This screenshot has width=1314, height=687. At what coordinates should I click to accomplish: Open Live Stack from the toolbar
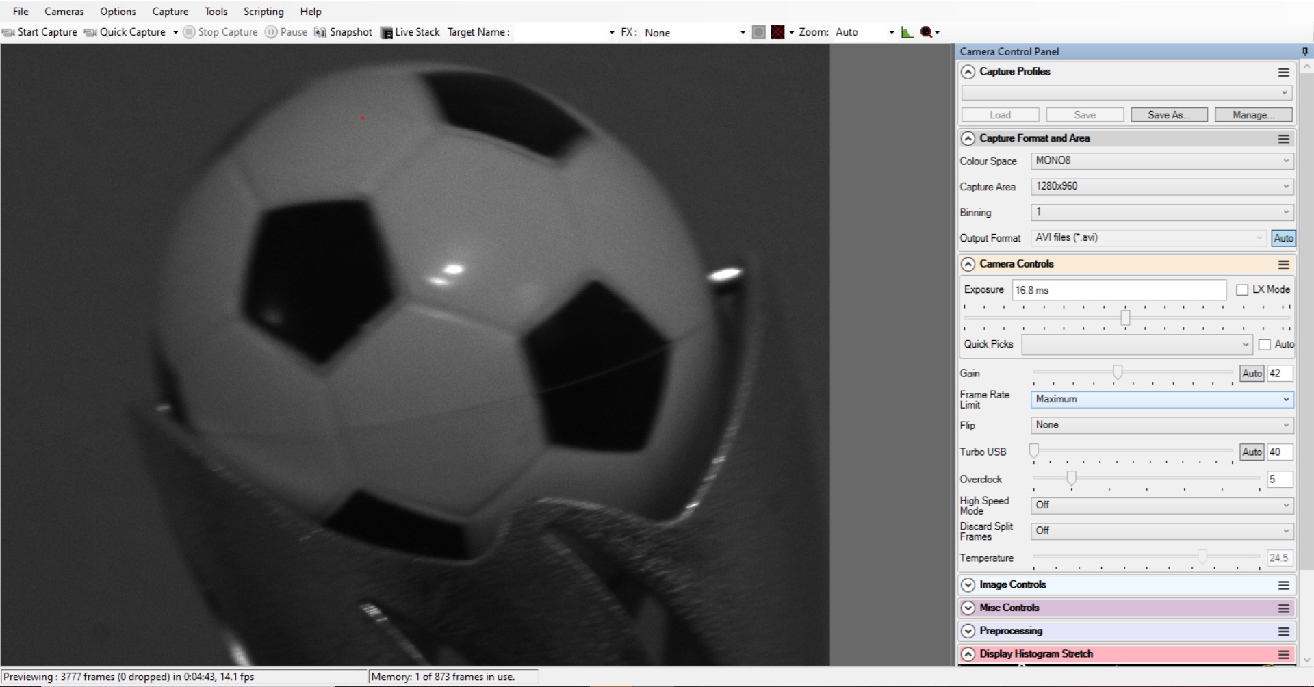(x=387, y=32)
